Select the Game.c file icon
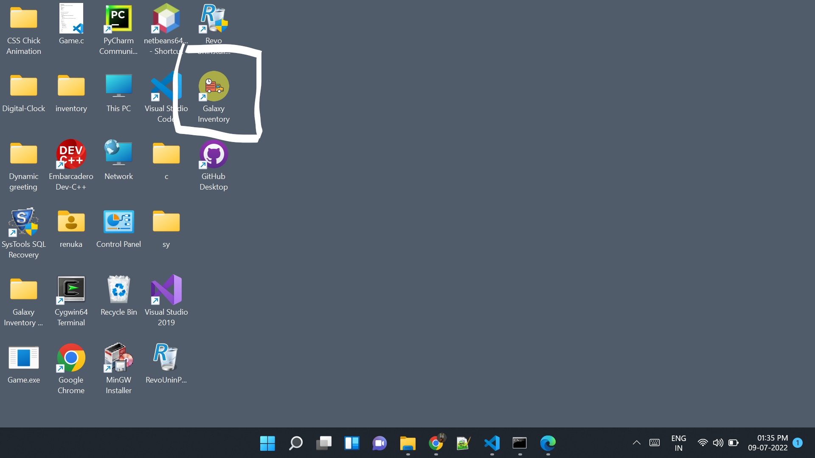 (x=71, y=25)
